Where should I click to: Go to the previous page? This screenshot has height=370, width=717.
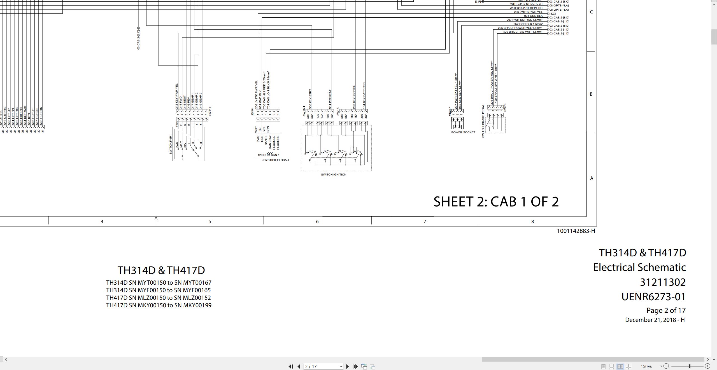[299, 366]
